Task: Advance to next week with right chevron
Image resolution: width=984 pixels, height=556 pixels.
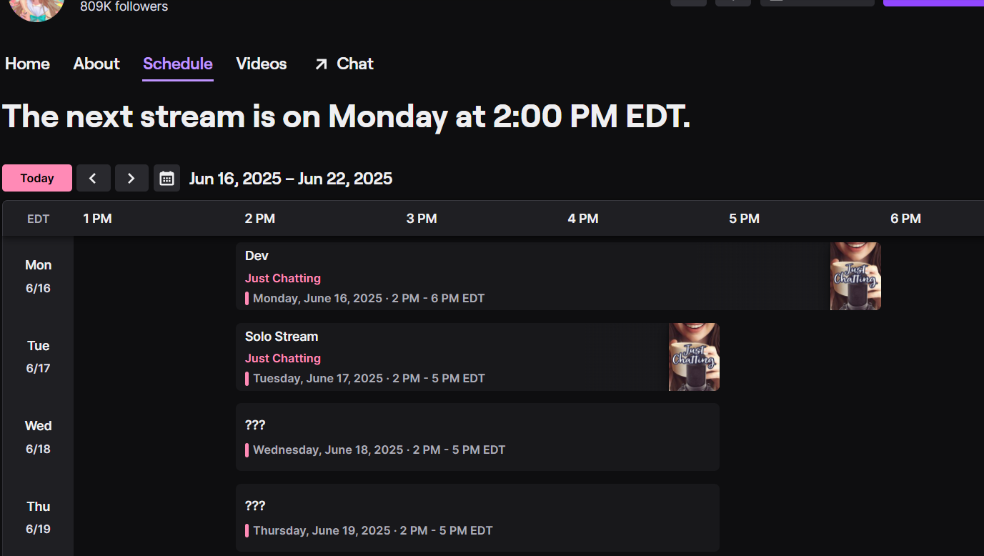Action: click(131, 178)
